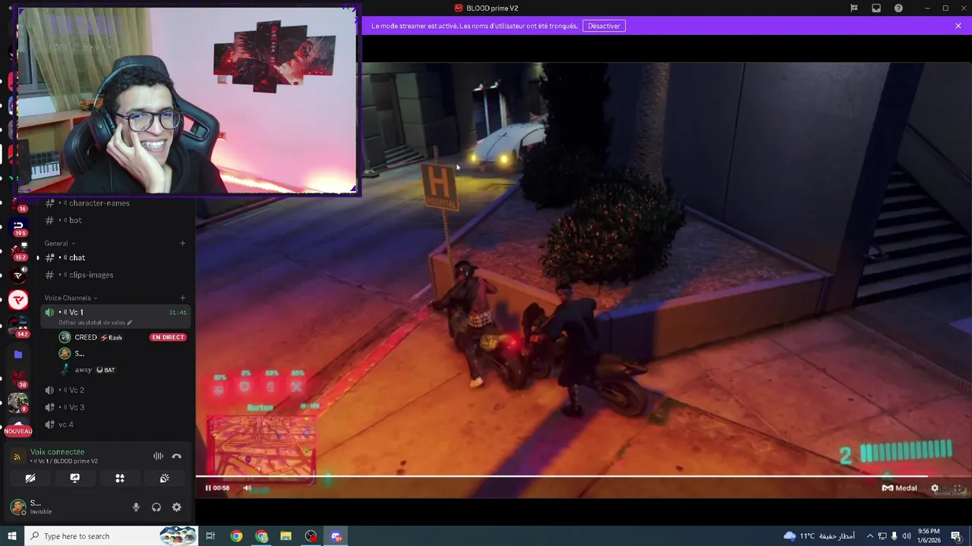972x546 pixels.
Task: Open server icon with 195 badge
Action: point(18,225)
